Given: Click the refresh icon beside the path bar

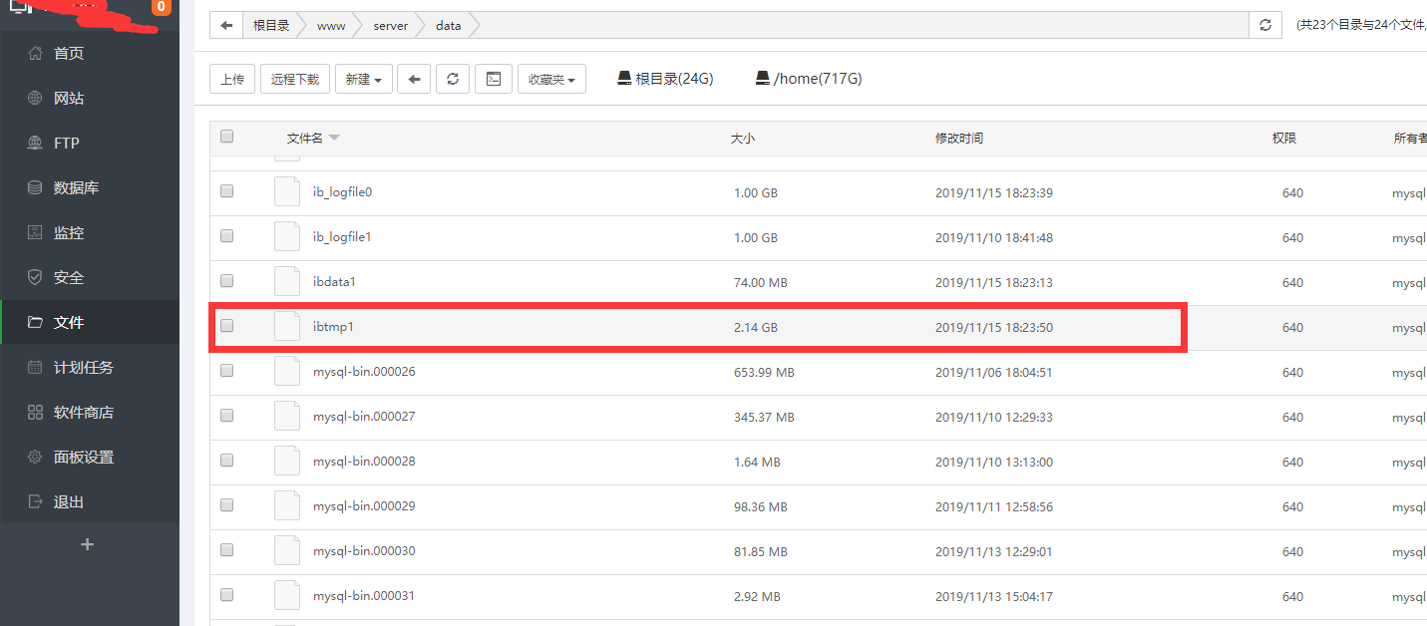Looking at the screenshot, I should point(1265,26).
